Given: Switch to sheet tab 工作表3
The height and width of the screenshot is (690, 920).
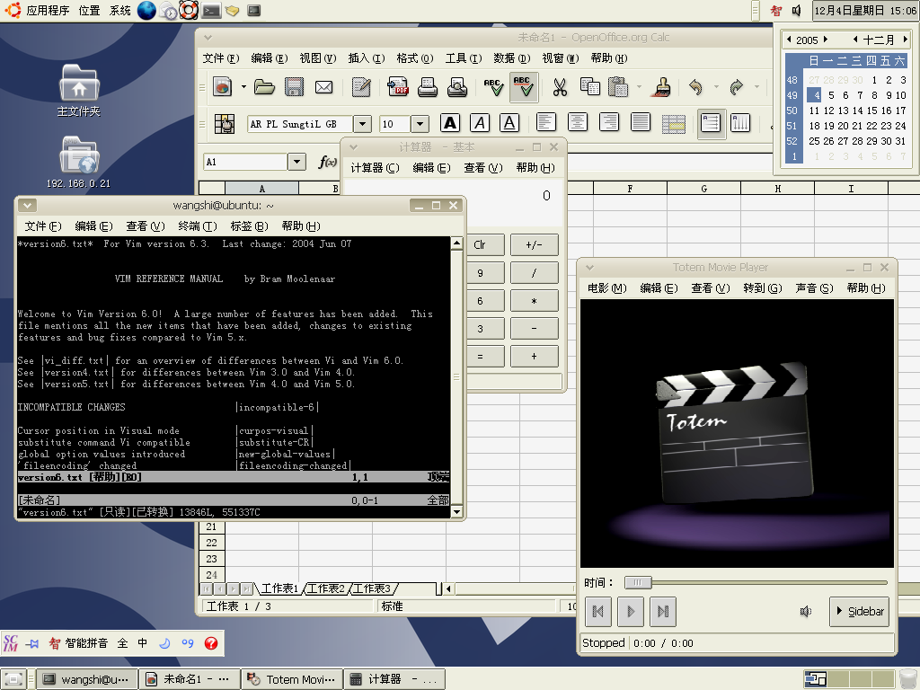Looking at the screenshot, I should pos(372,588).
